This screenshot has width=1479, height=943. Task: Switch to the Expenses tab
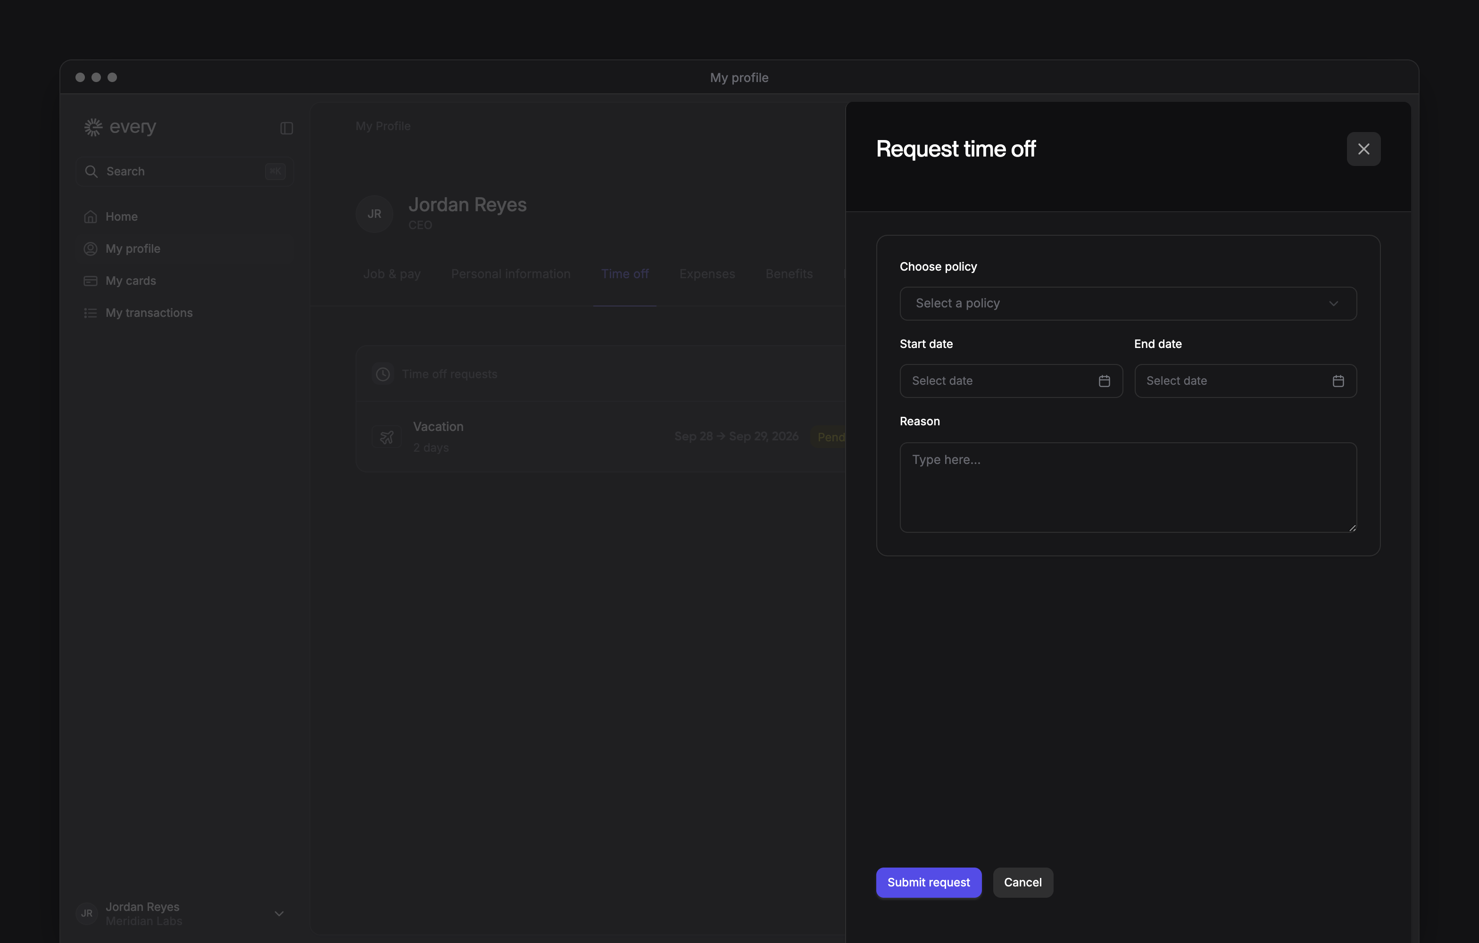click(707, 274)
